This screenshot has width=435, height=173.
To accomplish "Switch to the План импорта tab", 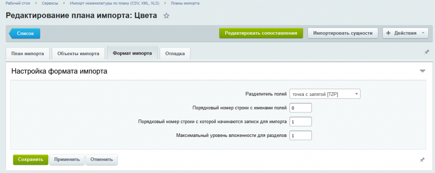I will tap(28, 54).
